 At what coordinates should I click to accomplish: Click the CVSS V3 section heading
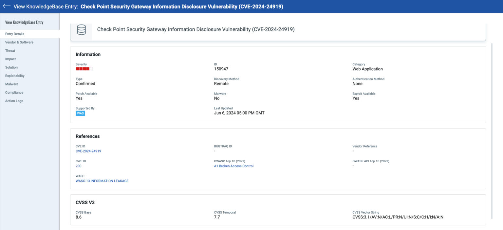[85, 203]
